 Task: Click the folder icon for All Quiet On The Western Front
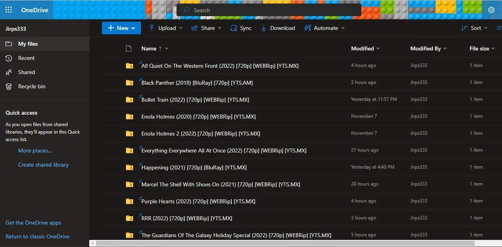(x=129, y=66)
